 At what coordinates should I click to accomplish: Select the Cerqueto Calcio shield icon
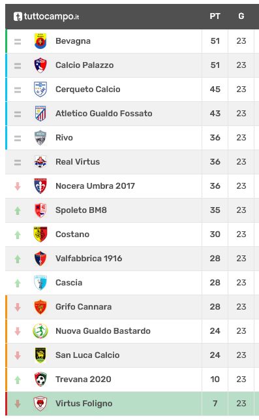tap(40, 89)
